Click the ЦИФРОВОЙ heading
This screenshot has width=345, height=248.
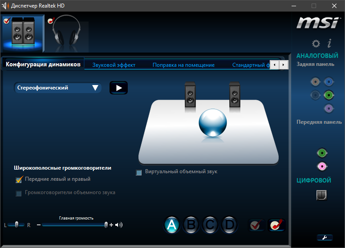[314, 180]
